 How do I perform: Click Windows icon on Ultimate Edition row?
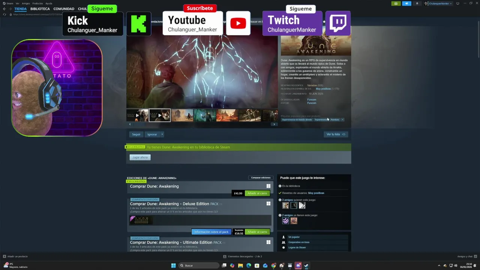coord(268,242)
